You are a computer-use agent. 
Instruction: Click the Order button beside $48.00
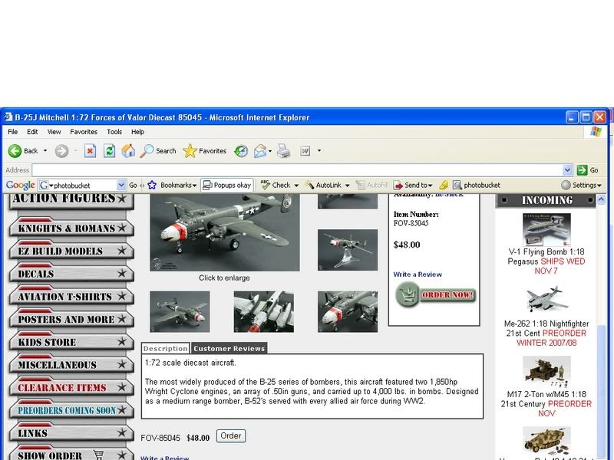[231, 435]
